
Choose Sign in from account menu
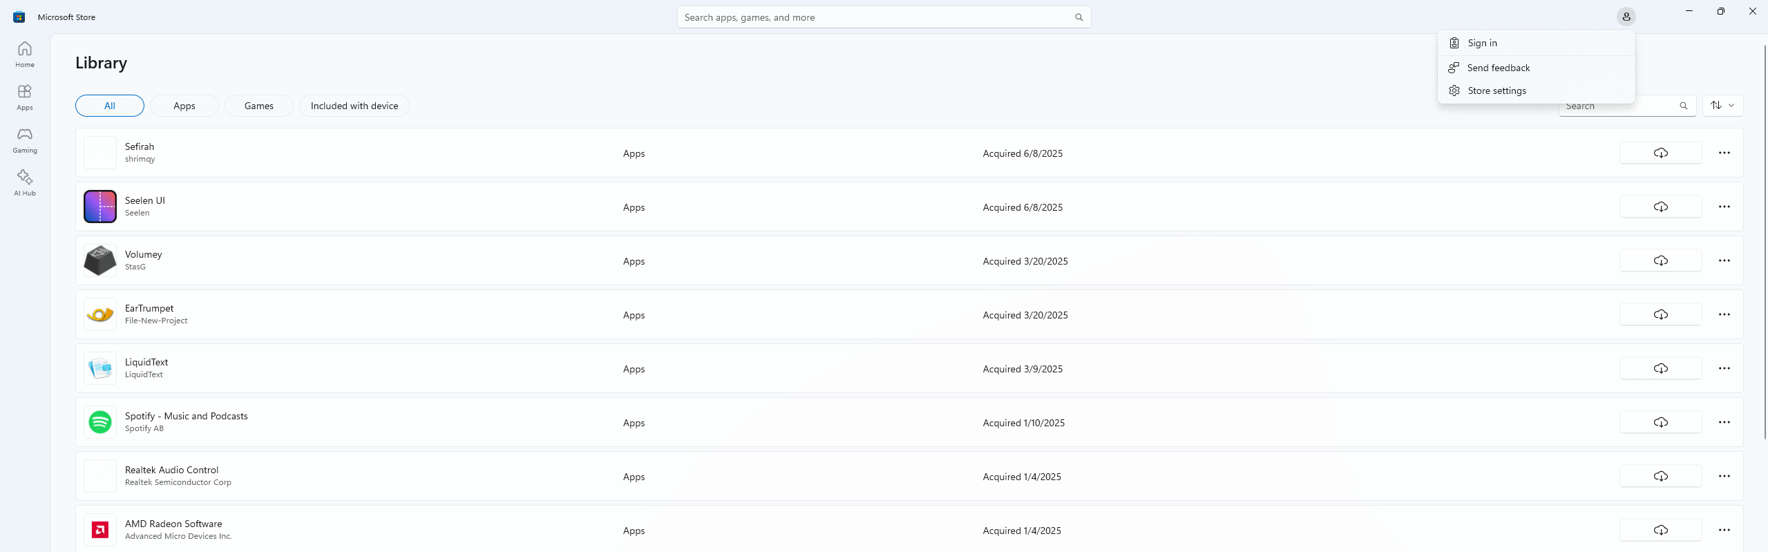1482,43
